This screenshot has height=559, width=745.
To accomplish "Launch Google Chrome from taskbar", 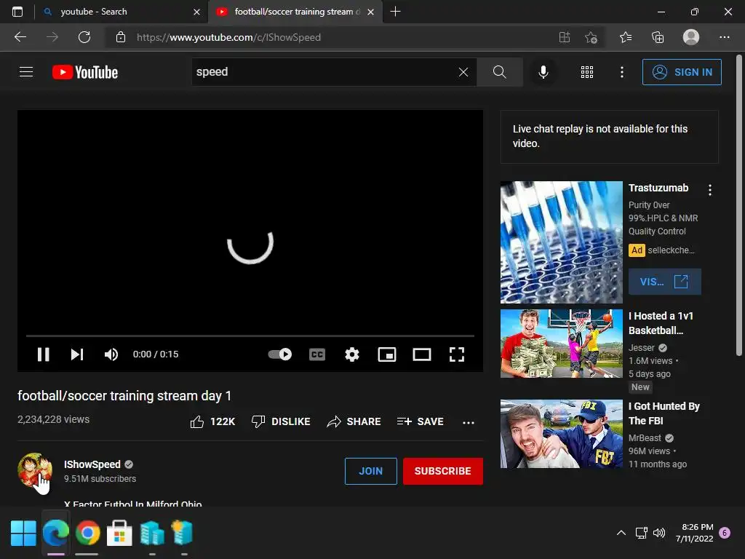I will point(87,533).
